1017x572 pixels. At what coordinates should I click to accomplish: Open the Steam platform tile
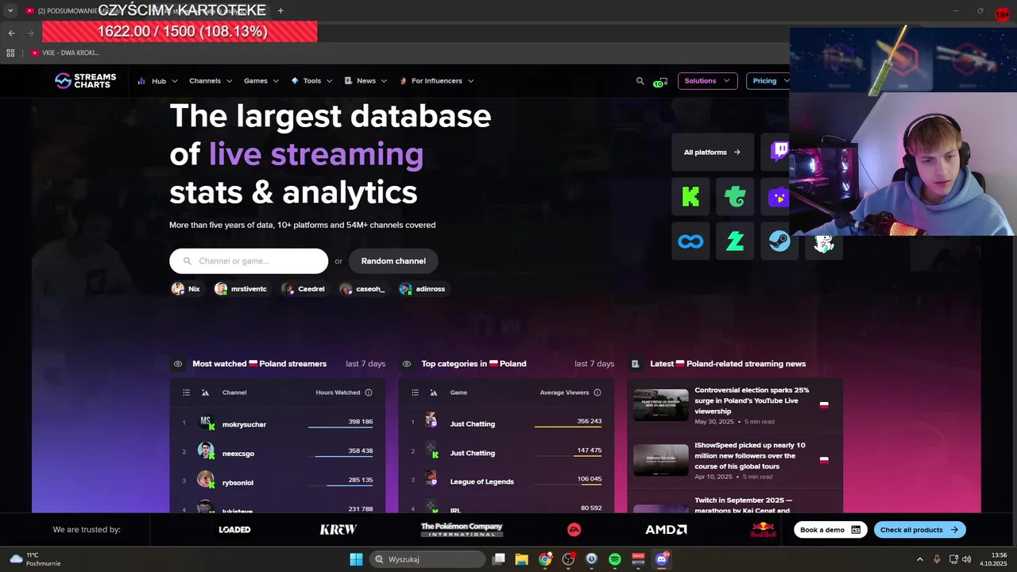click(779, 241)
